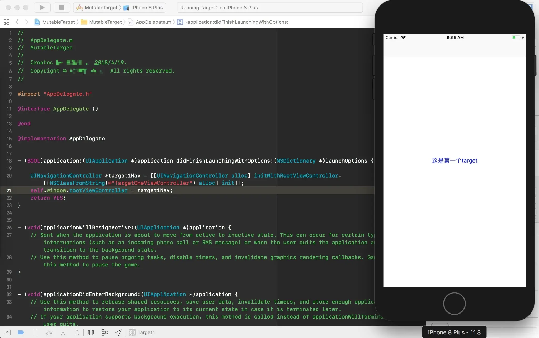The image size is (539, 338).
Task: Go back in editor history
Action: 17,22
